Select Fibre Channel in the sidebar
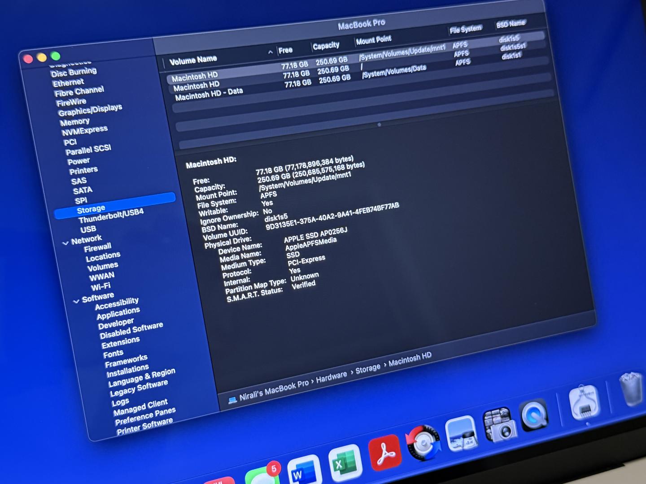Screen dimensions: 646x484 pyautogui.click(x=79, y=91)
